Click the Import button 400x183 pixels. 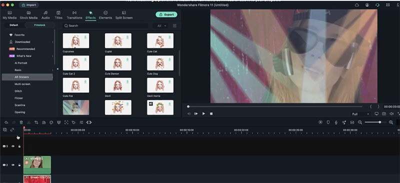click(x=29, y=5)
